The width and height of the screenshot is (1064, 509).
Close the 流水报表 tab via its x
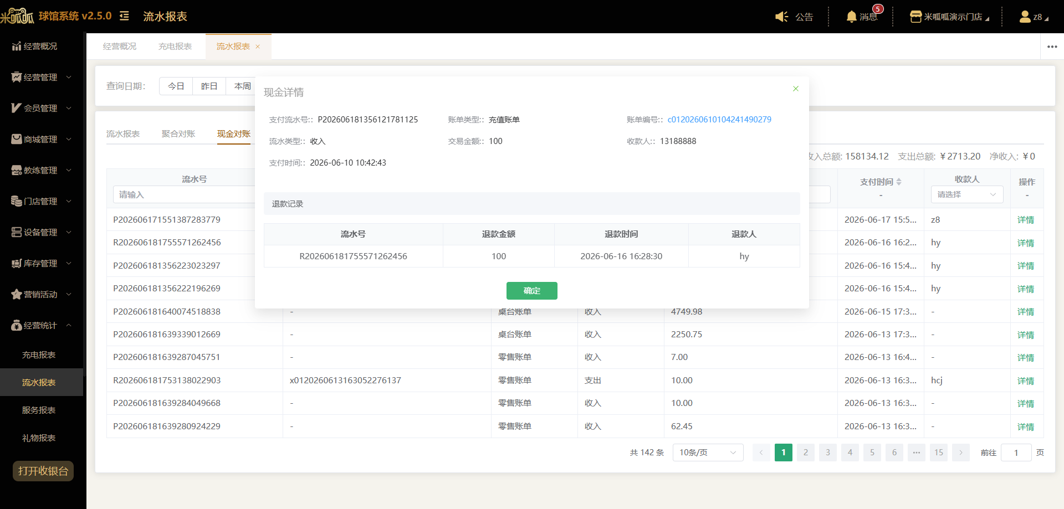click(x=258, y=47)
